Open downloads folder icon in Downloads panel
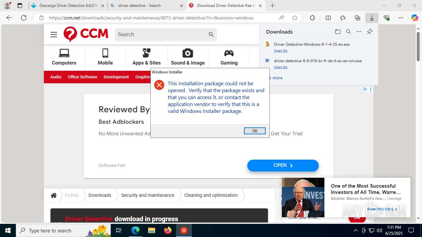The height and width of the screenshot is (237, 422). point(338,32)
